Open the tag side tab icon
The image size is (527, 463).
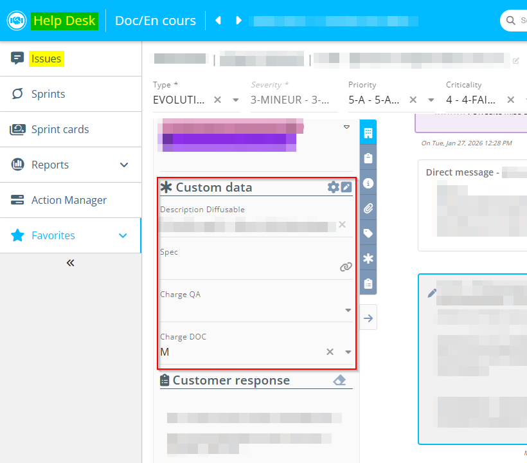coord(368,233)
